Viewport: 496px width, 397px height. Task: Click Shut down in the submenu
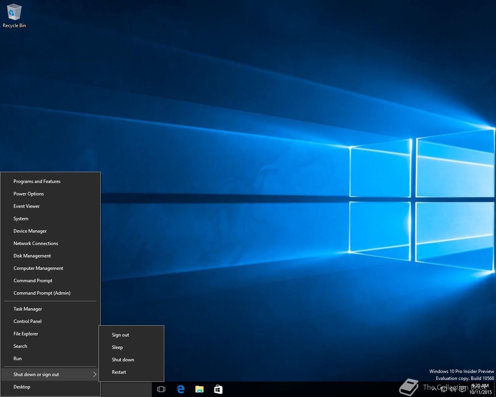tap(123, 360)
